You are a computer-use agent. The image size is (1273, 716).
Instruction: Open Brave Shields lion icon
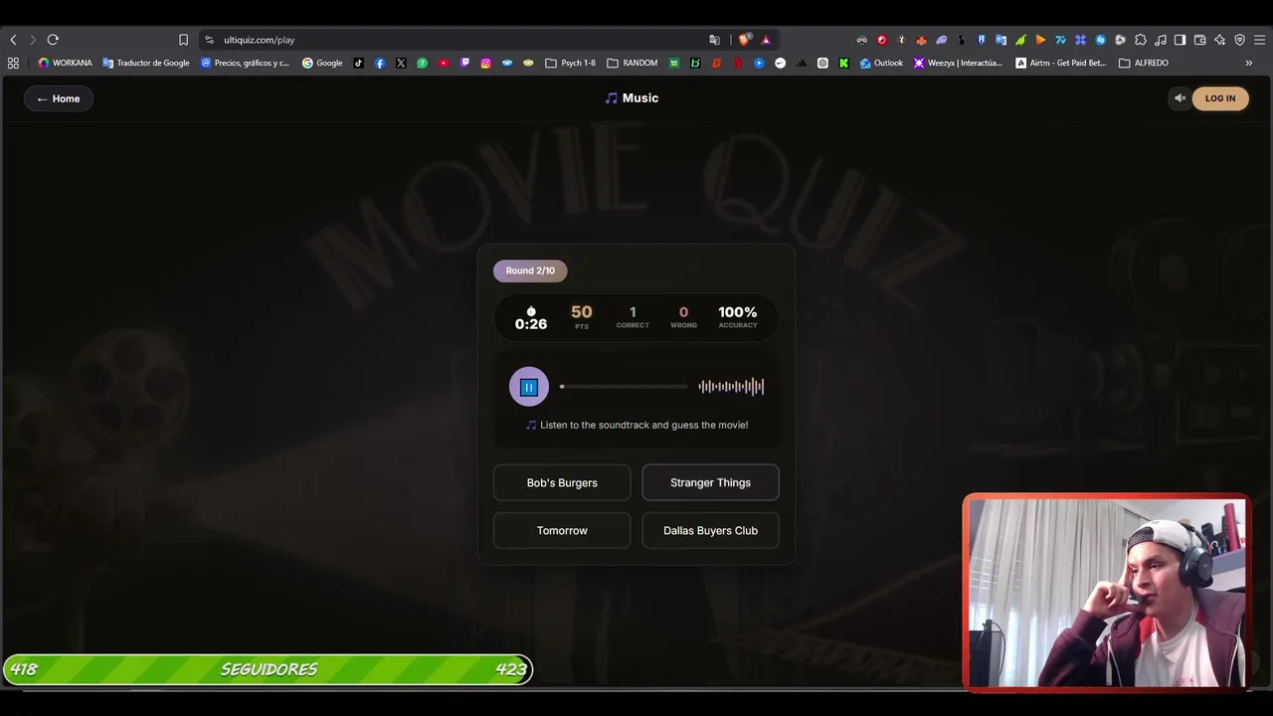click(x=744, y=40)
